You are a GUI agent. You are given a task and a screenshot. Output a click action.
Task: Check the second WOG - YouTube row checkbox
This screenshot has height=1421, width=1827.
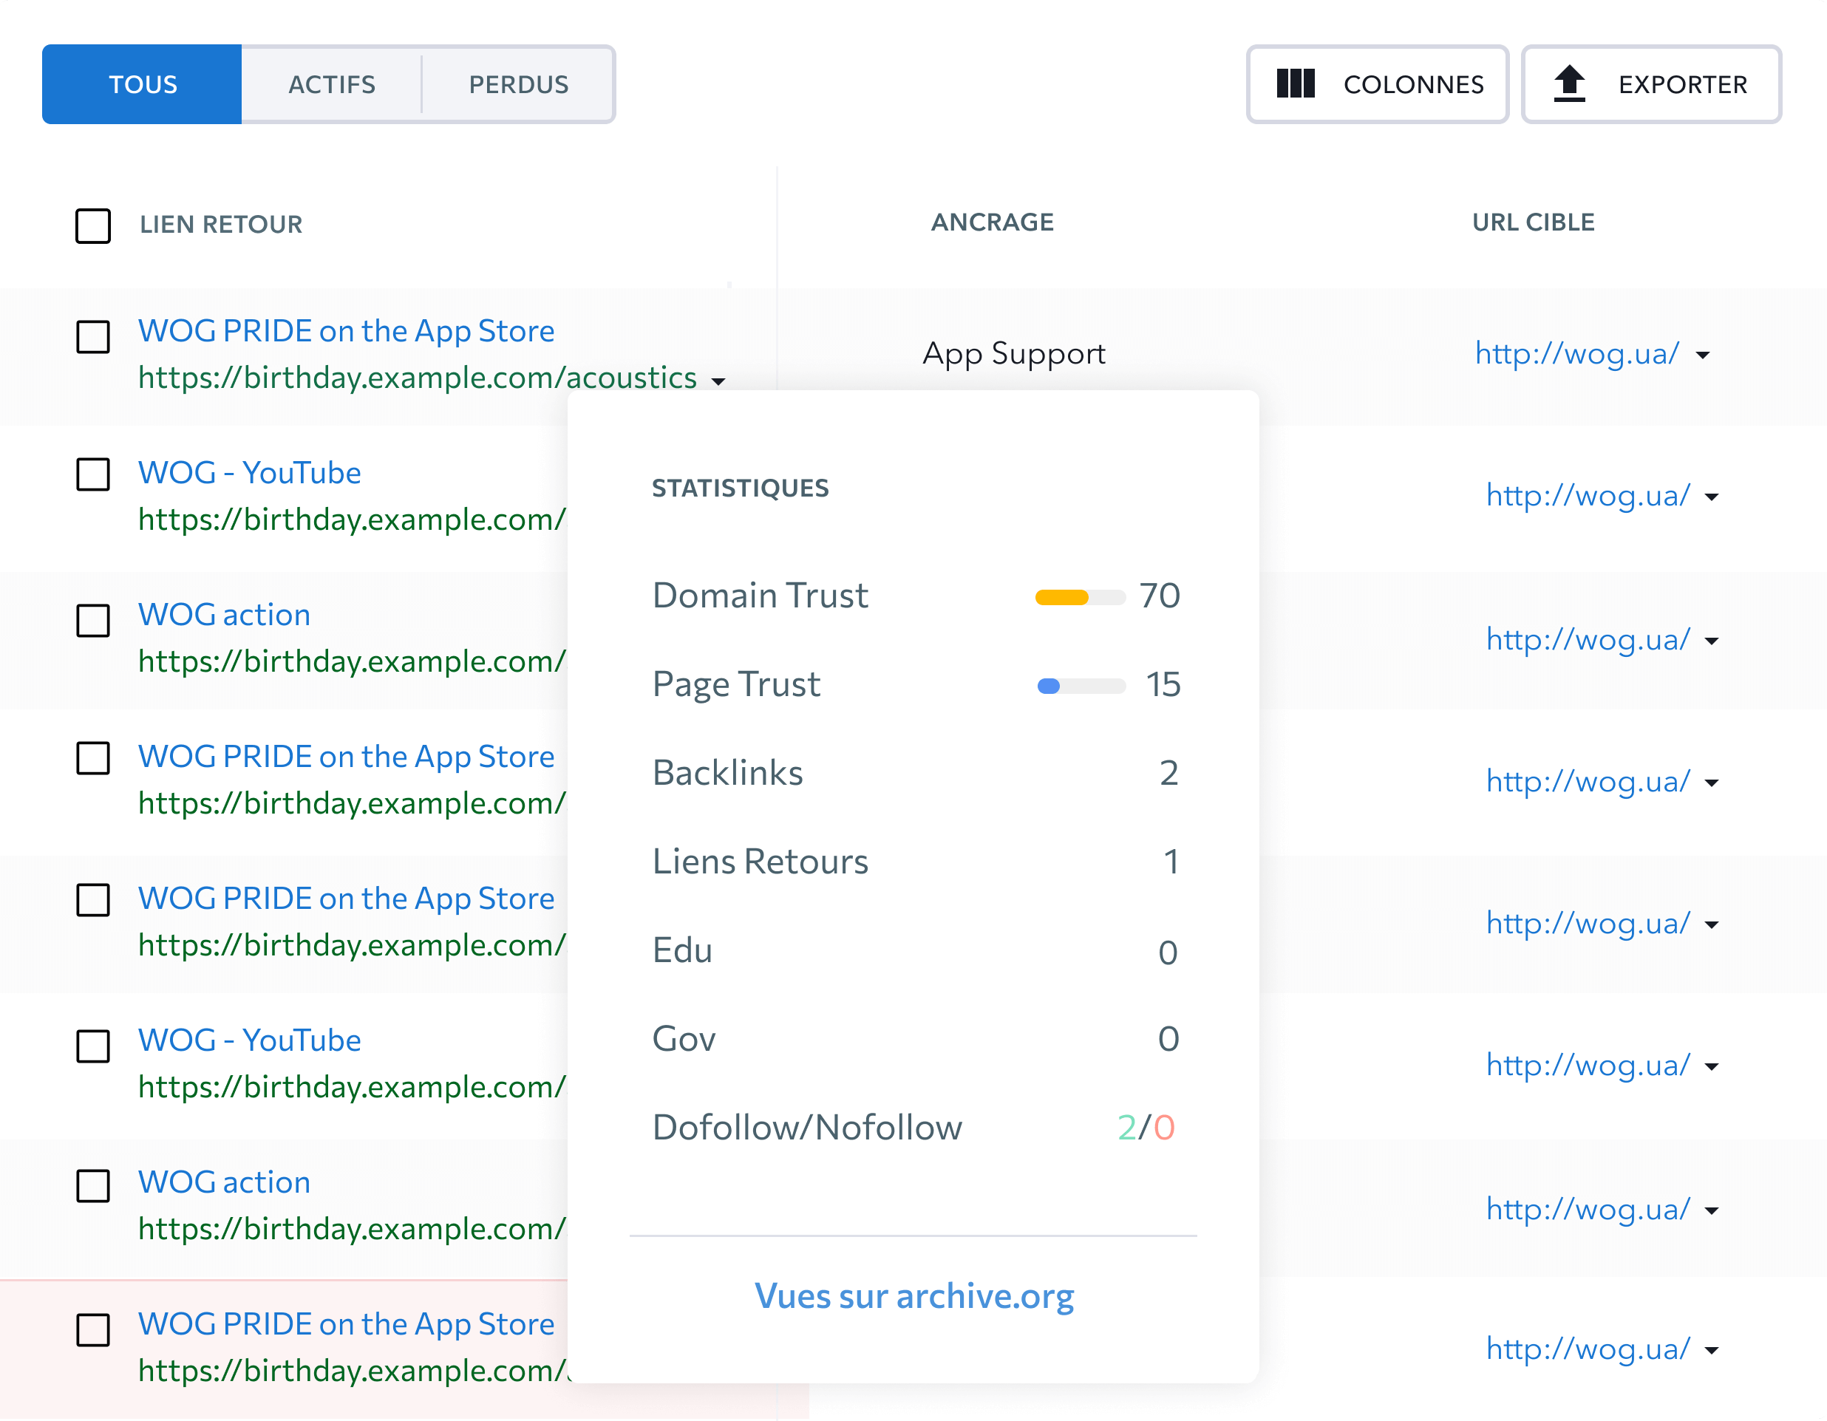click(x=93, y=1046)
